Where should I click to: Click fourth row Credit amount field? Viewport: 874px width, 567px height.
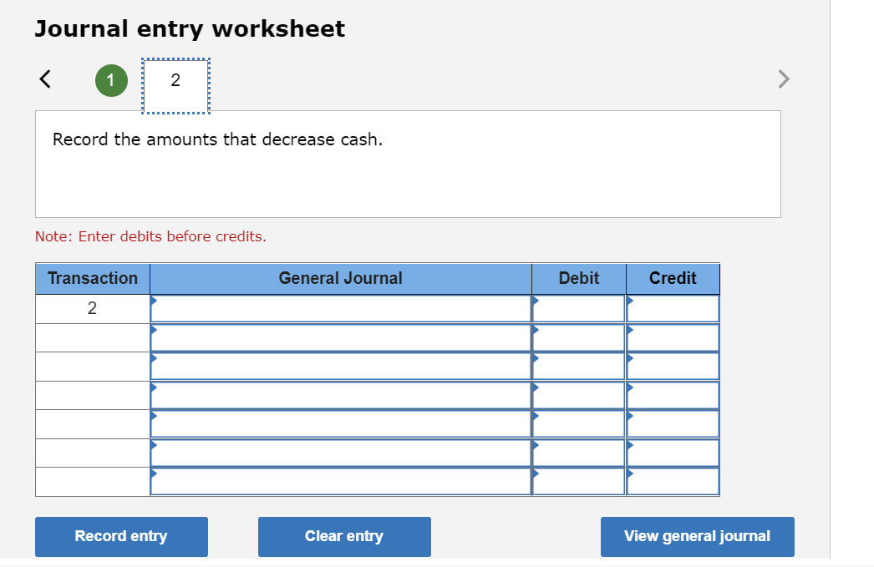[673, 396]
